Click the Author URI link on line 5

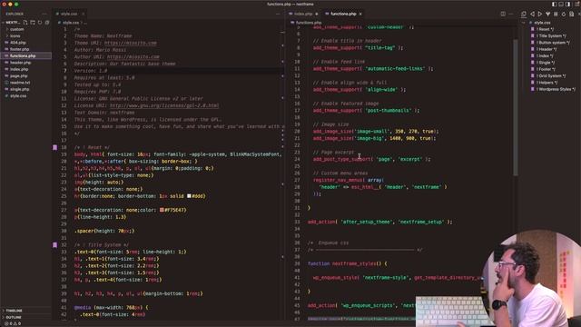pyautogui.click(x=133, y=56)
